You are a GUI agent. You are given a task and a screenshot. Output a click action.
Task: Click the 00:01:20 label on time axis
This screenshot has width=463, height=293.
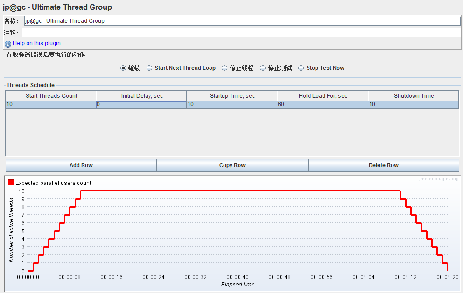click(447, 277)
